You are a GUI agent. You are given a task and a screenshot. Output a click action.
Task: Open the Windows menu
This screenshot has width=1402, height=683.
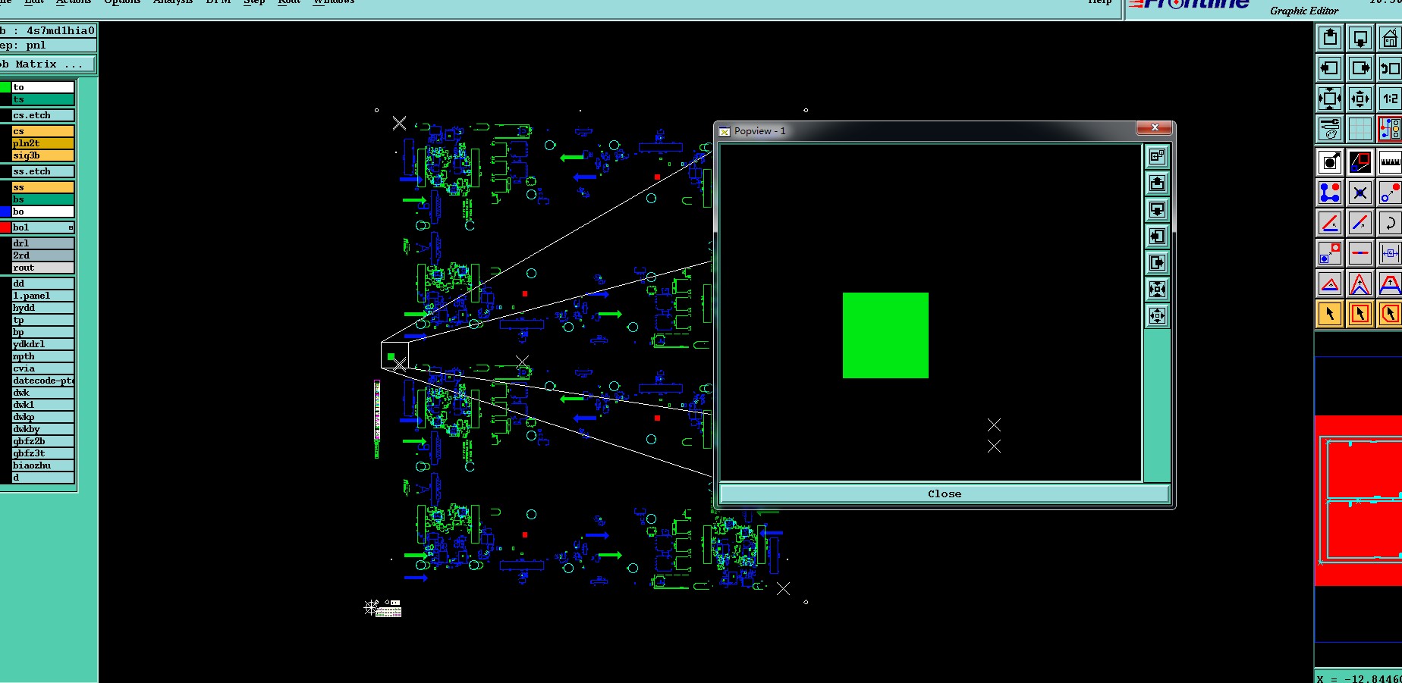pos(334,2)
